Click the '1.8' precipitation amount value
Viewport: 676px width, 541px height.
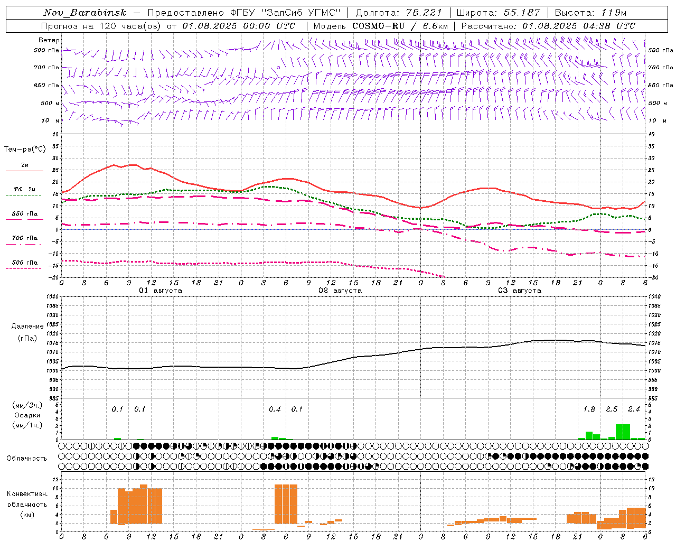(x=589, y=409)
